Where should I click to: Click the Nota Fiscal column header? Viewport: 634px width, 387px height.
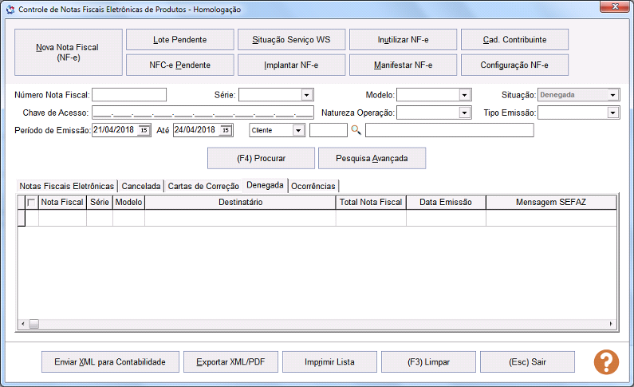pos(62,202)
